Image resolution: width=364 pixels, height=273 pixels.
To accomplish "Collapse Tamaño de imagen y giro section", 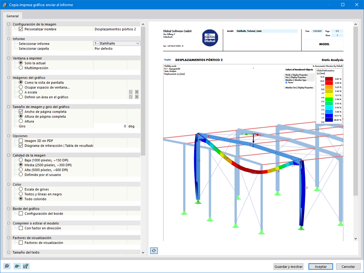I will click(9, 106).
